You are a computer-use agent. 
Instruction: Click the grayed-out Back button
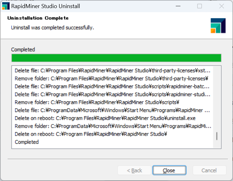tap(134, 170)
